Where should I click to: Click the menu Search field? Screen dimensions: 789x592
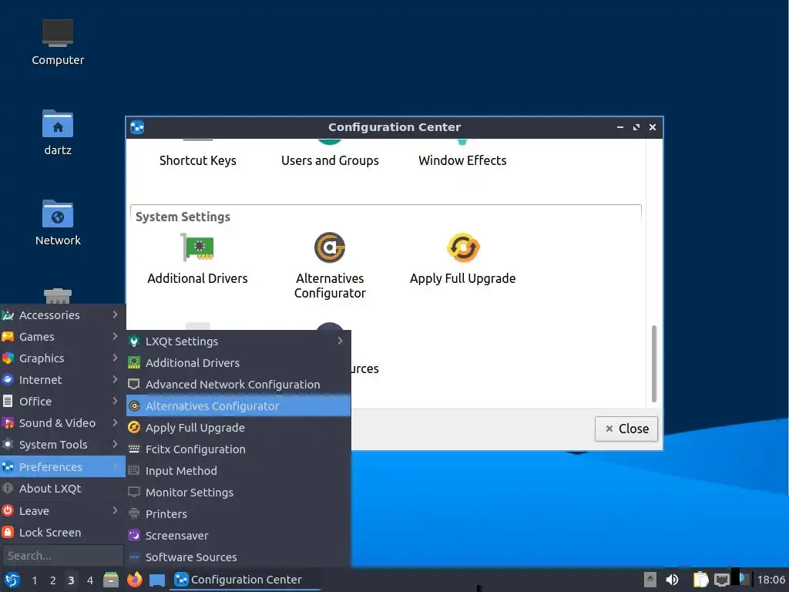tap(63, 556)
